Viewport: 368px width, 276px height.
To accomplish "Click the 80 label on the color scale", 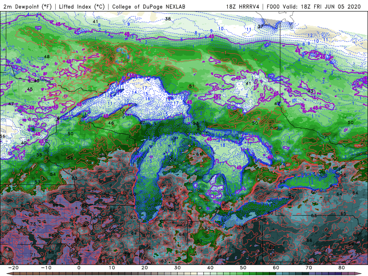I will [342, 268].
